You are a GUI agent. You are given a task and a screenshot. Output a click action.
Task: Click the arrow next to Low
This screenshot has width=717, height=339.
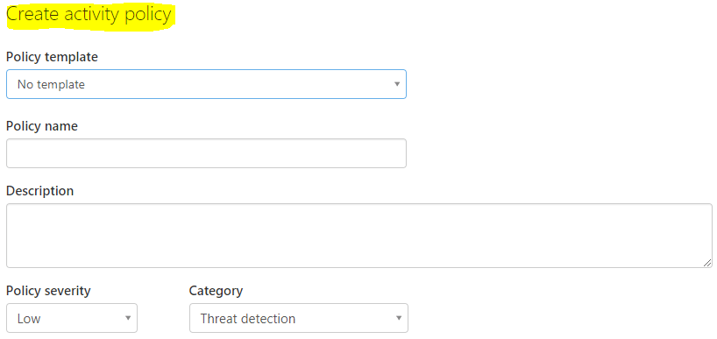tap(128, 318)
